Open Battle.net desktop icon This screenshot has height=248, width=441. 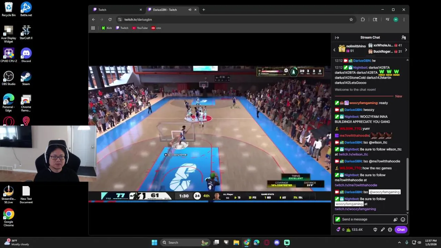pyautogui.click(x=26, y=9)
